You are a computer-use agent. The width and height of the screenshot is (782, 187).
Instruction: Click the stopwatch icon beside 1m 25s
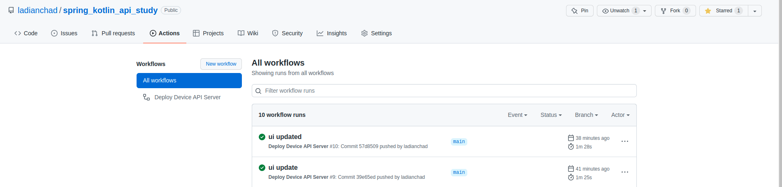(x=571, y=177)
